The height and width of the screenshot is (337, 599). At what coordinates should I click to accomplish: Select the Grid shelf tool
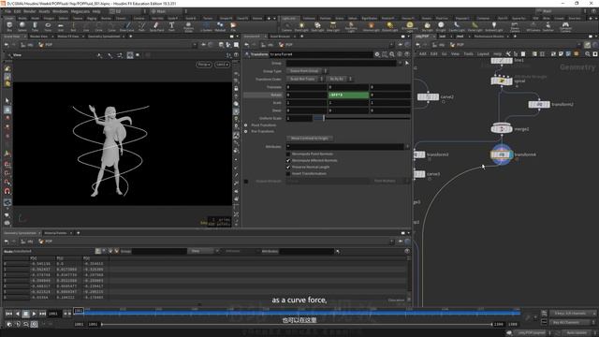[60, 27]
